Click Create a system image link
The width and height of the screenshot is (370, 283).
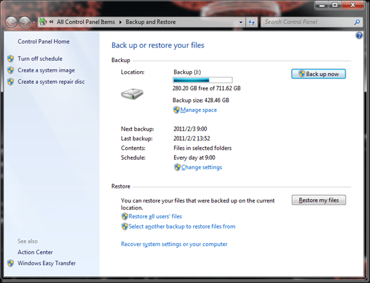[46, 70]
